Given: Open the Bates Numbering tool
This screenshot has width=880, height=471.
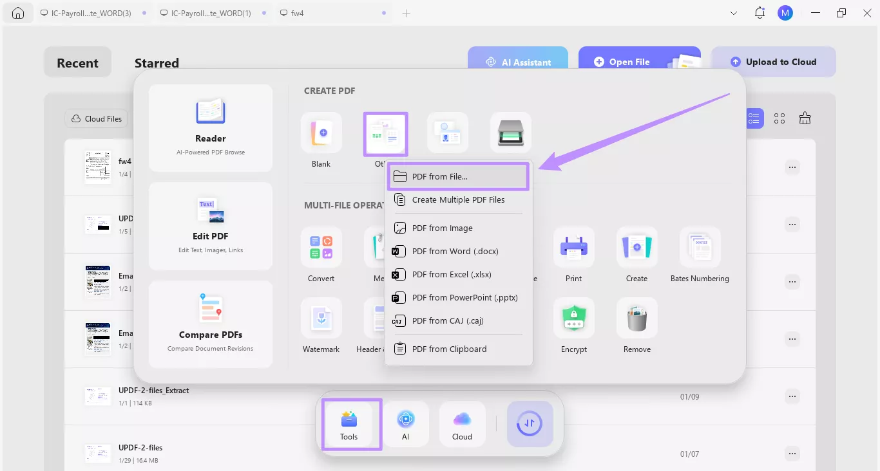Looking at the screenshot, I should click(x=700, y=246).
